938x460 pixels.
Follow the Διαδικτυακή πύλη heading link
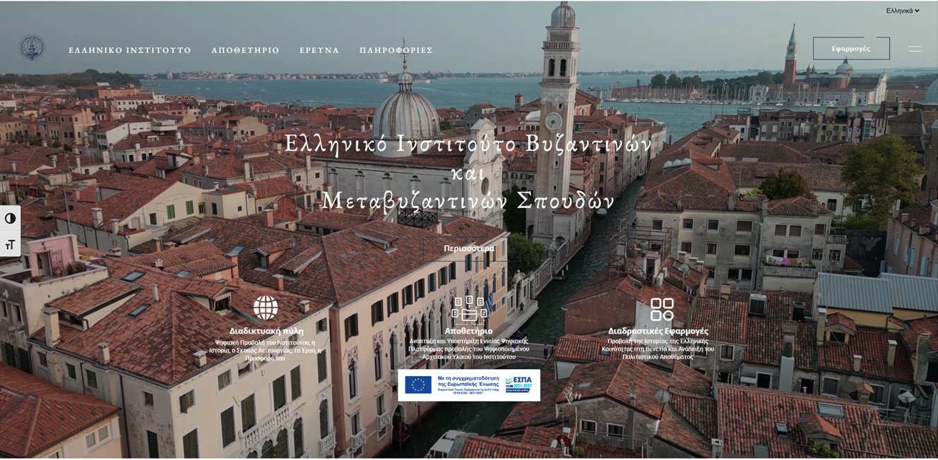[266, 331]
